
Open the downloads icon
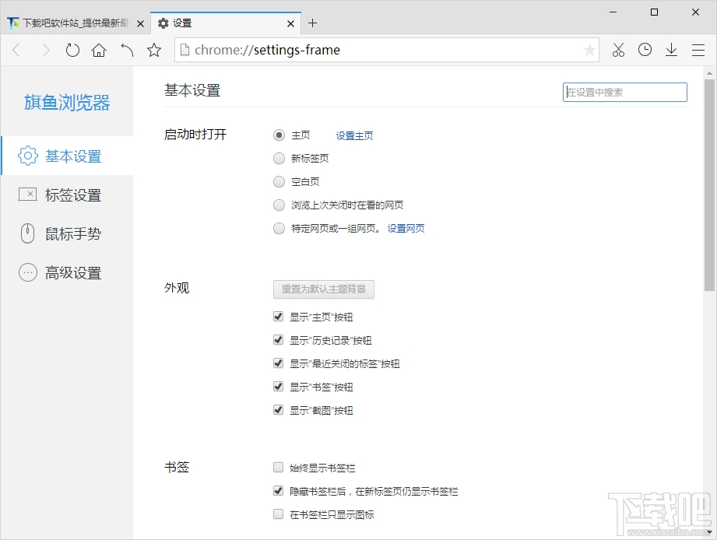click(x=671, y=49)
